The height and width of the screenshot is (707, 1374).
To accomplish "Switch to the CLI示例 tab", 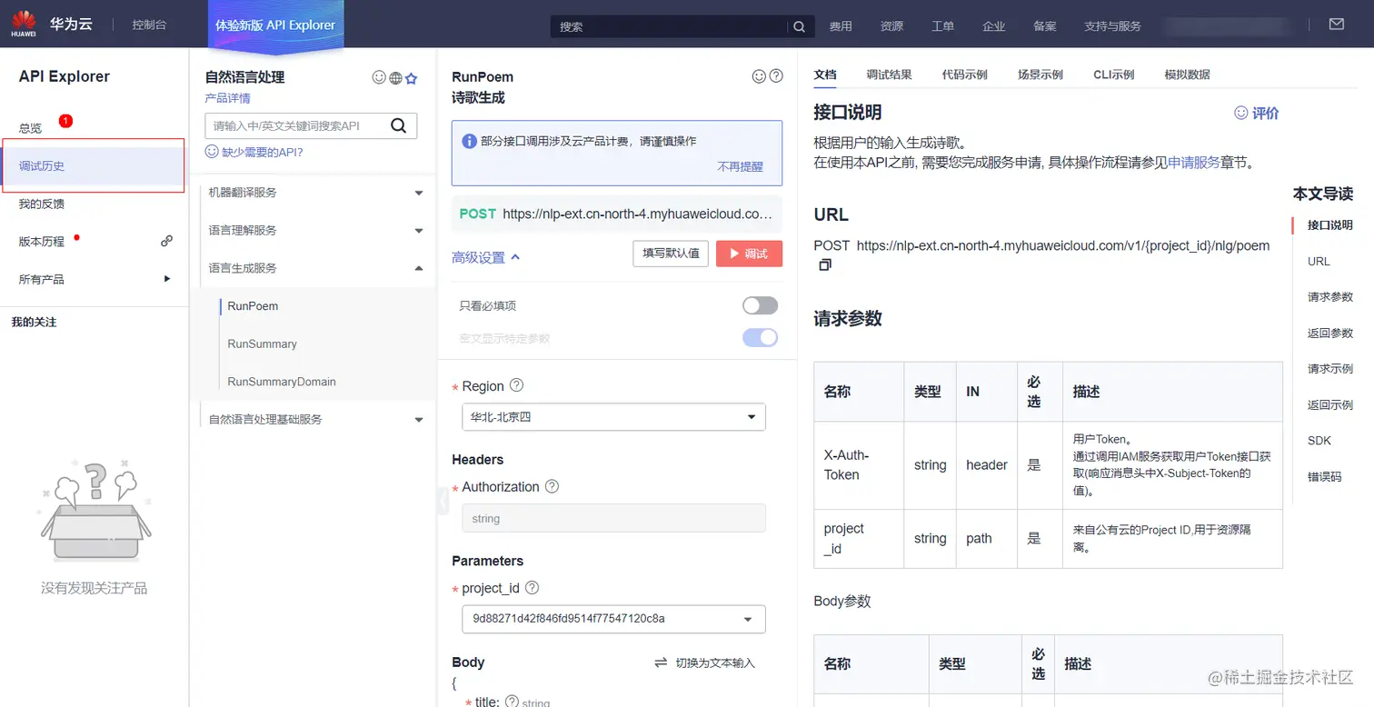I will [1113, 75].
